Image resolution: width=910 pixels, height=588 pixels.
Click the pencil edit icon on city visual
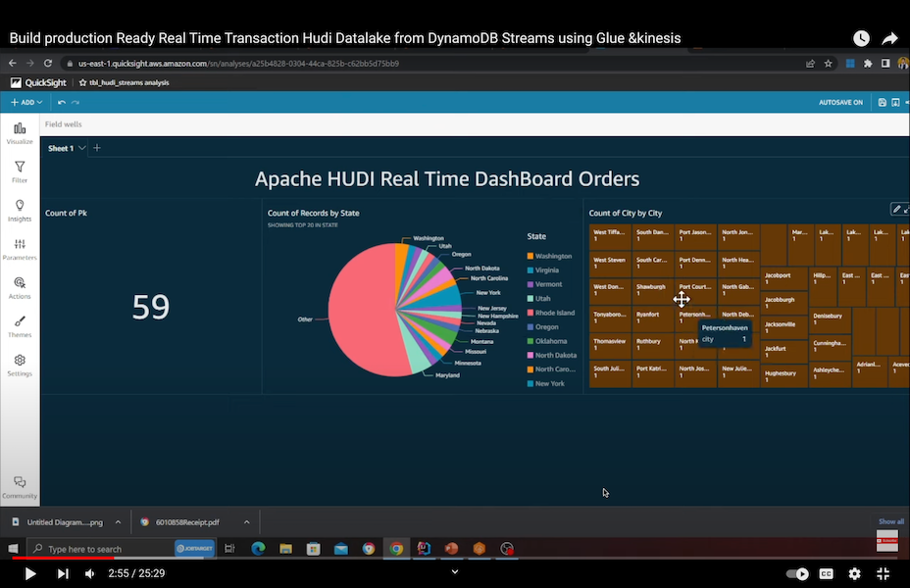[x=896, y=209]
